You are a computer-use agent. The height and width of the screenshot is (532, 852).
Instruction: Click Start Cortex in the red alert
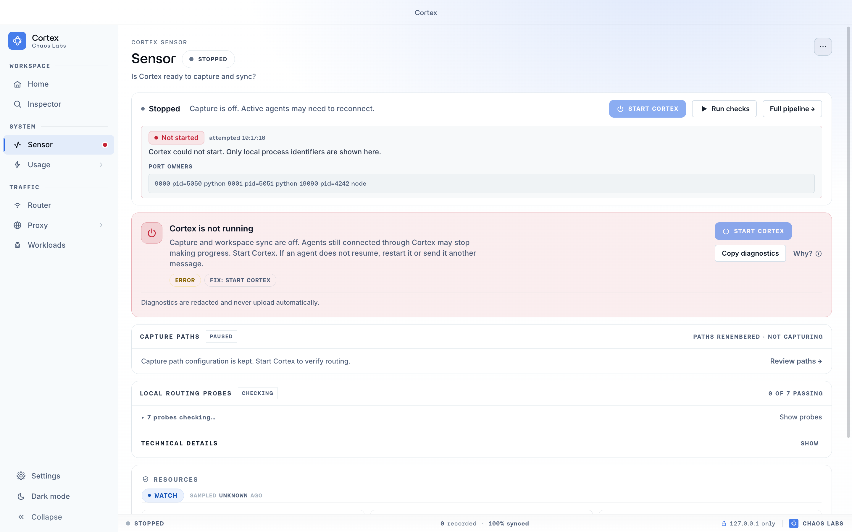[753, 231]
